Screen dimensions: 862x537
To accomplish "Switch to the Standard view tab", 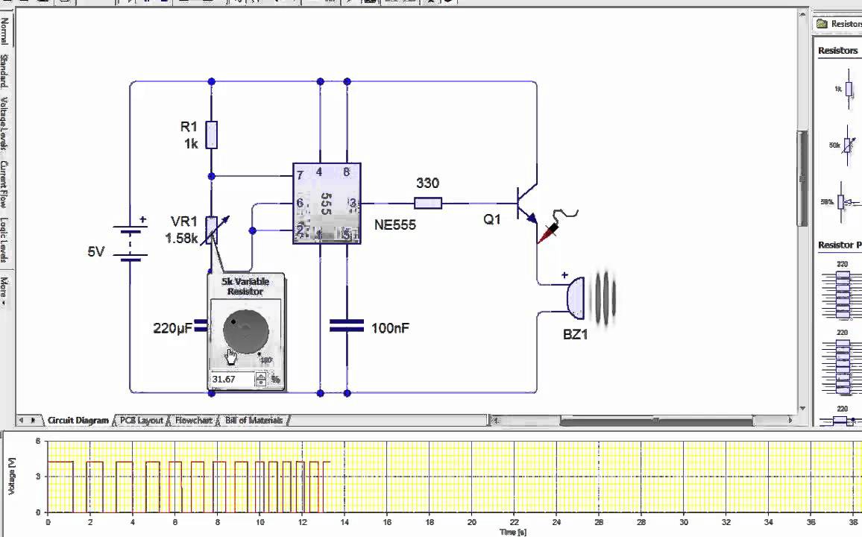I will 4,71.
